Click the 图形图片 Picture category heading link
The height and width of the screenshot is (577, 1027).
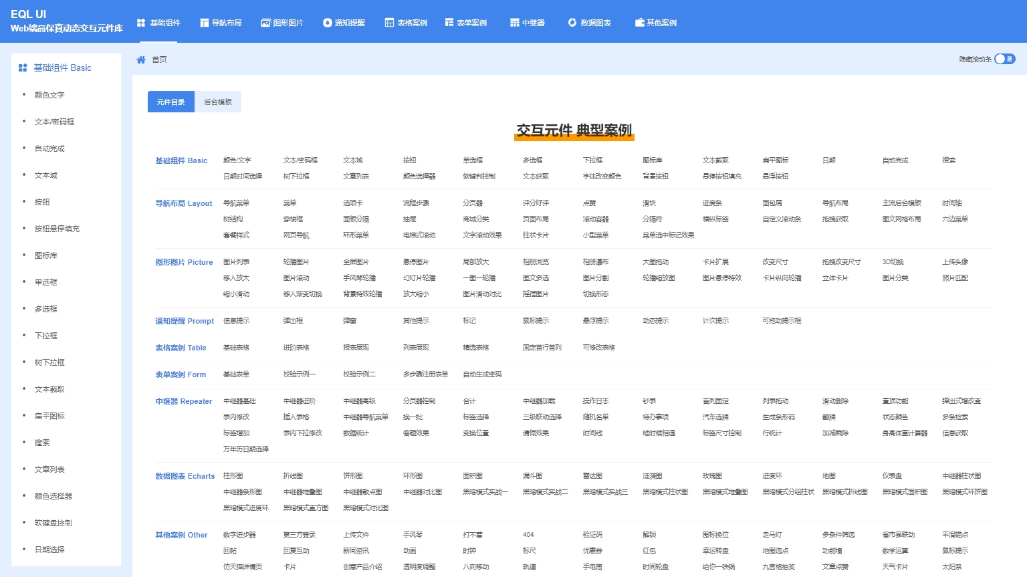pyautogui.click(x=184, y=262)
